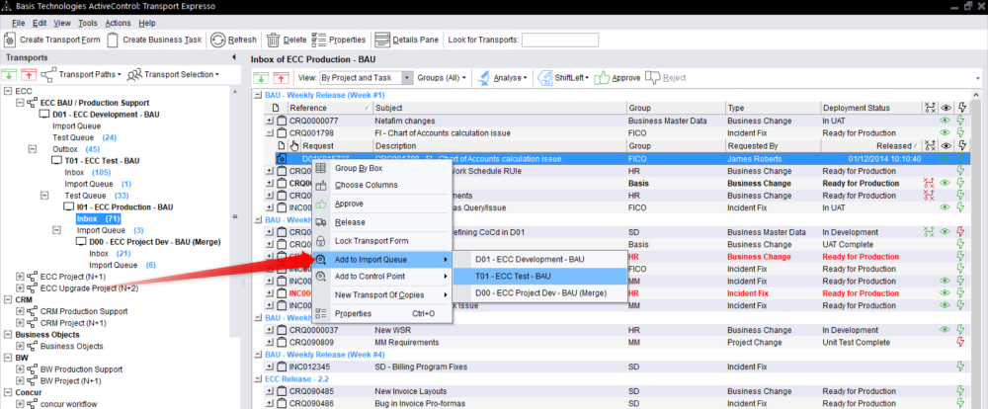Click the Transport Selection people icon

(133, 75)
